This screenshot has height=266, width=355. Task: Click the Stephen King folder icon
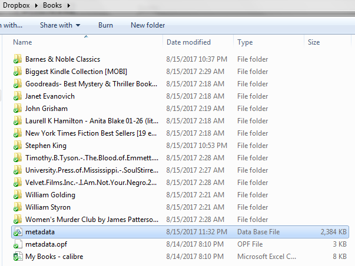(18, 146)
